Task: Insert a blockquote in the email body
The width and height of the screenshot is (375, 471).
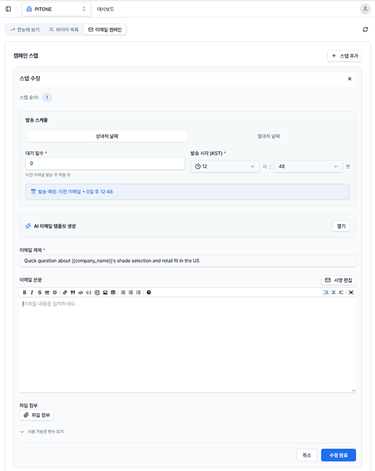Action: (72, 293)
